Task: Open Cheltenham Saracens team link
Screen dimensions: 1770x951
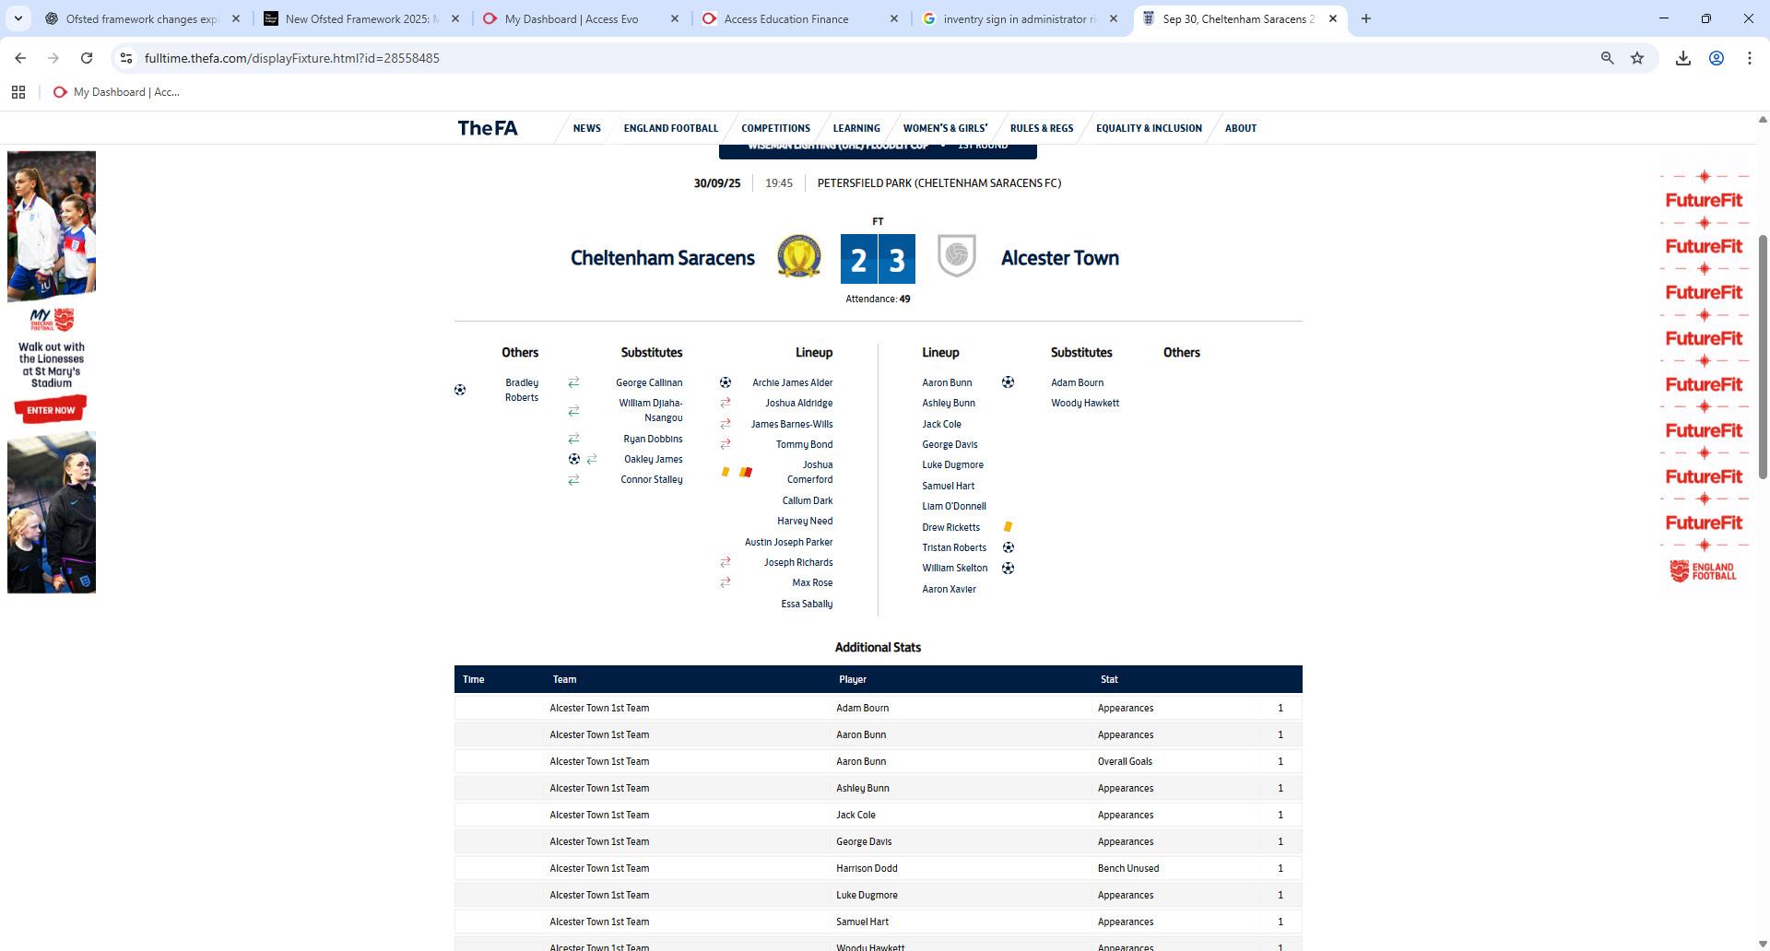Action: (663, 258)
